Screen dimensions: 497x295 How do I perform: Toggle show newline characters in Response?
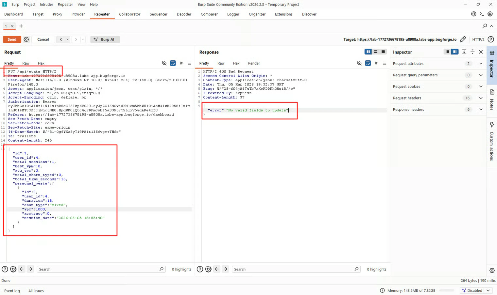(x=377, y=63)
